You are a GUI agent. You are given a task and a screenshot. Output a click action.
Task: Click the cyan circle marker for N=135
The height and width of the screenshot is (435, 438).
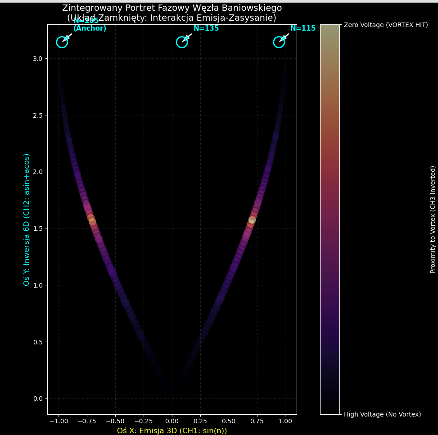click(x=182, y=42)
